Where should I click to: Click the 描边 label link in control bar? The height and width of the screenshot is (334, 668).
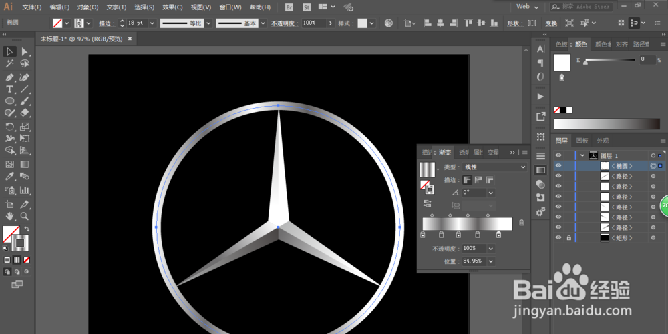107,23
